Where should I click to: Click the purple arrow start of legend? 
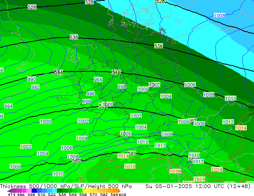click(x=9, y=190)
